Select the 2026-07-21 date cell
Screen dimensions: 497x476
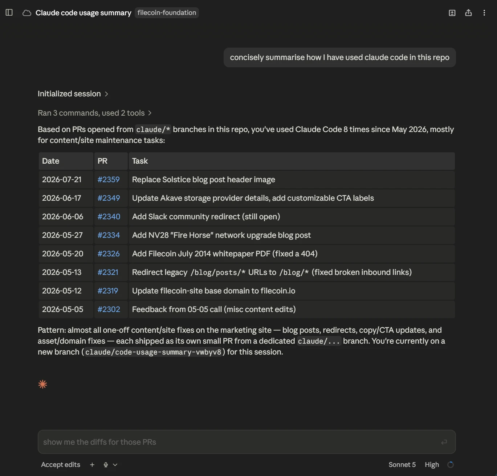point(66,180)
